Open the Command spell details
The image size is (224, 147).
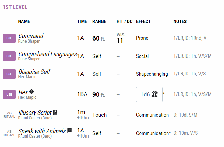[x=31, y=36]
